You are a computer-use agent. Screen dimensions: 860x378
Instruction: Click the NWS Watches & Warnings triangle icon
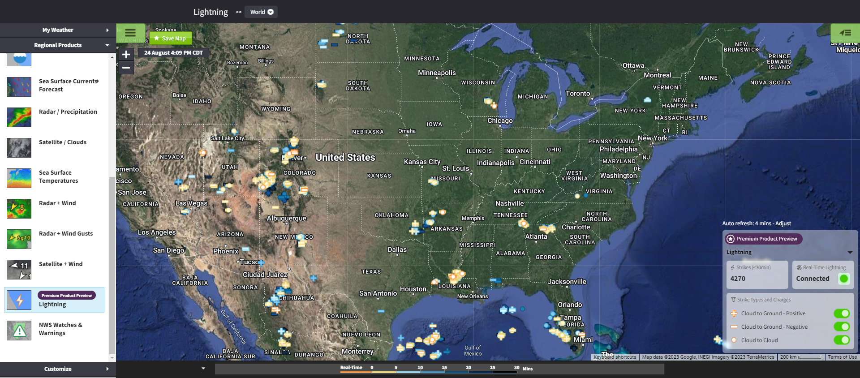tap(19, 331)
